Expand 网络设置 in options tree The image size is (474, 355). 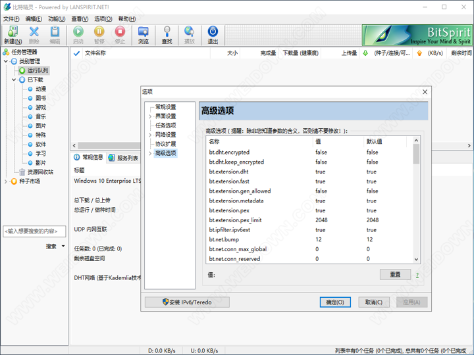click(150, 135)
